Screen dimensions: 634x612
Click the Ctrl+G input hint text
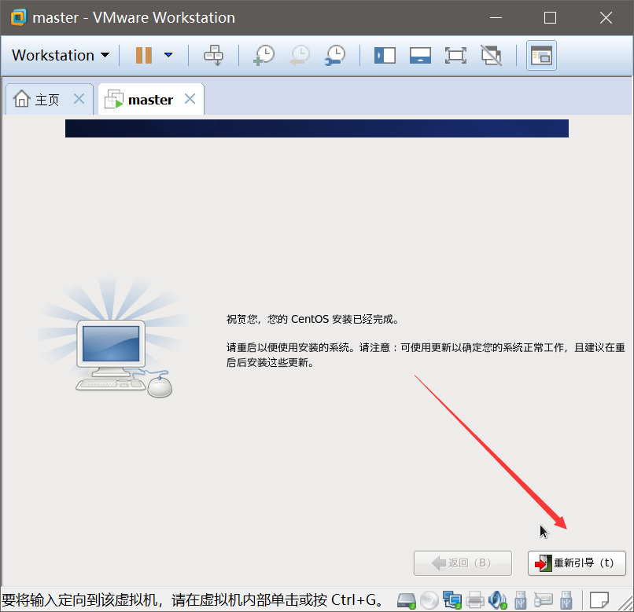193,600
